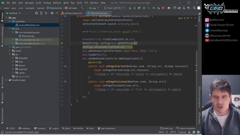The height and width of the screenshot is (135, 240).
Task: Open the TODO tool window
Action: (x=10, y=128)
